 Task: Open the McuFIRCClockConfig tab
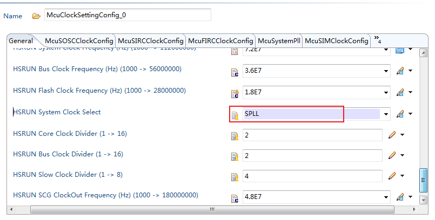pos(220,41)
